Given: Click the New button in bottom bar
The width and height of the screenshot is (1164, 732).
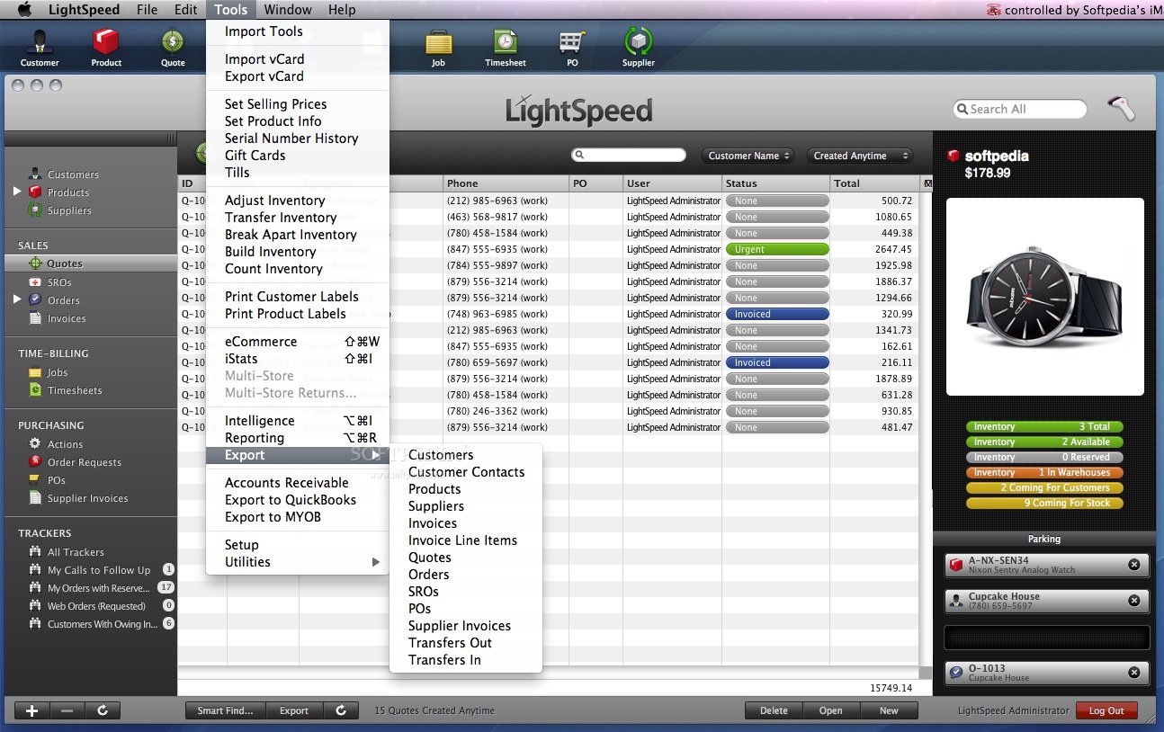Looking at the screenshot, I should click(x=889, y=710).
